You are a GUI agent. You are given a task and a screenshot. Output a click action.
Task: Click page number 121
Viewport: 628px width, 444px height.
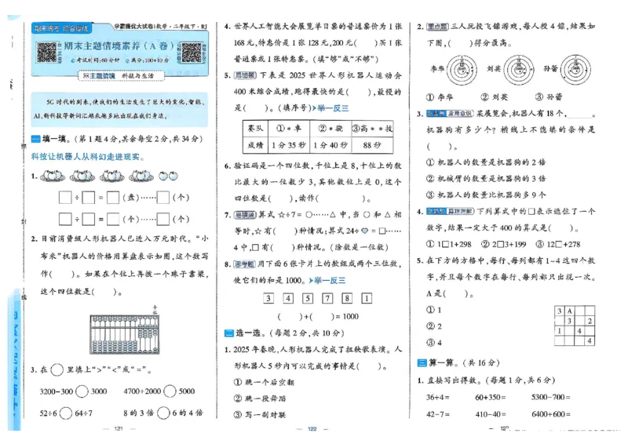pos(119,428)
